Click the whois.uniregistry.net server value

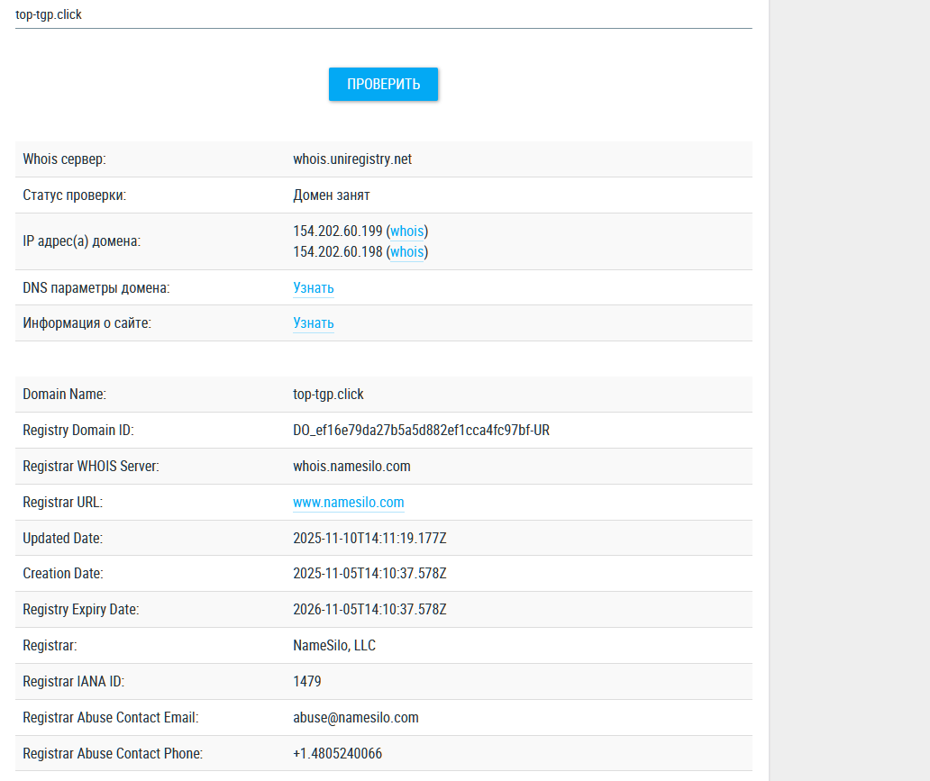coord(351,159)
